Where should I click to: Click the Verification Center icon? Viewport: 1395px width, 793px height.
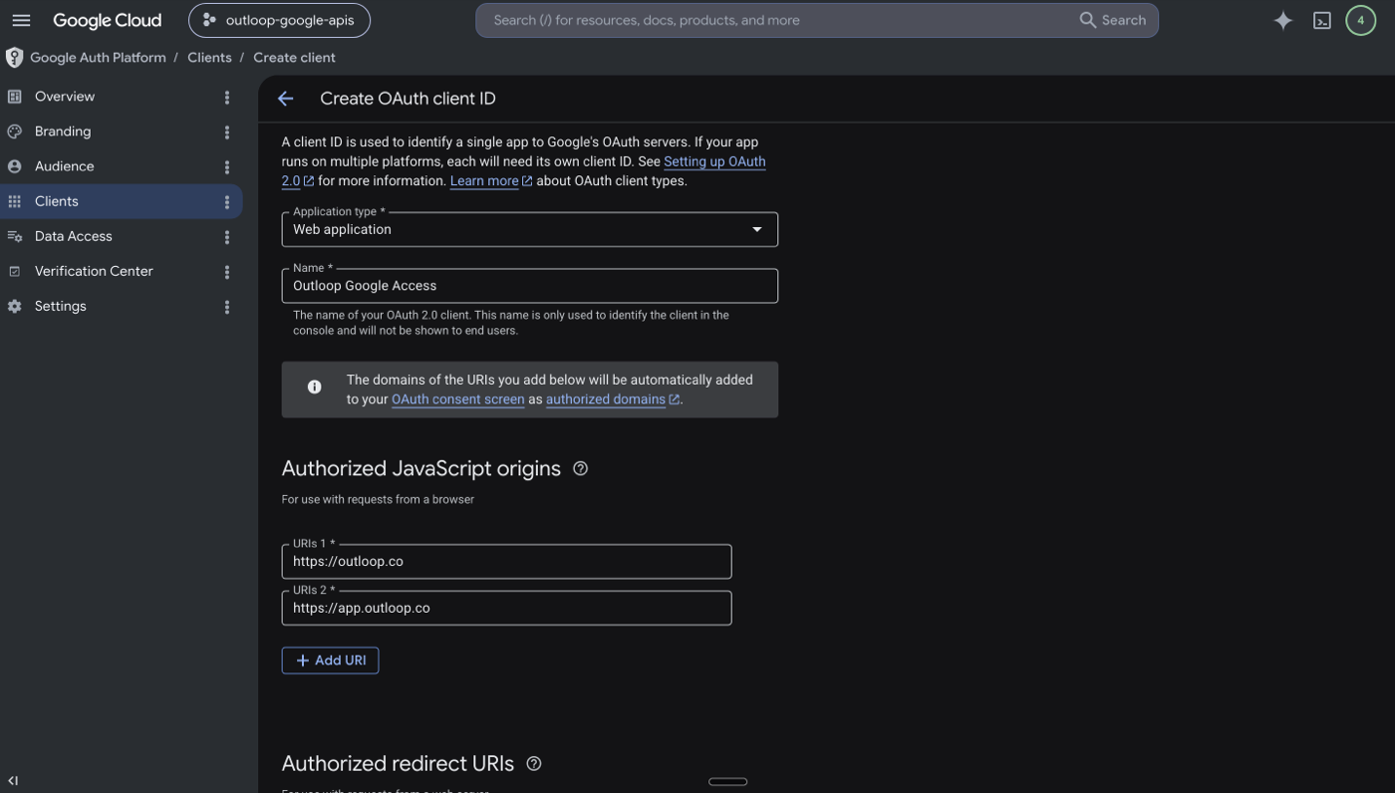coord(14,271)
